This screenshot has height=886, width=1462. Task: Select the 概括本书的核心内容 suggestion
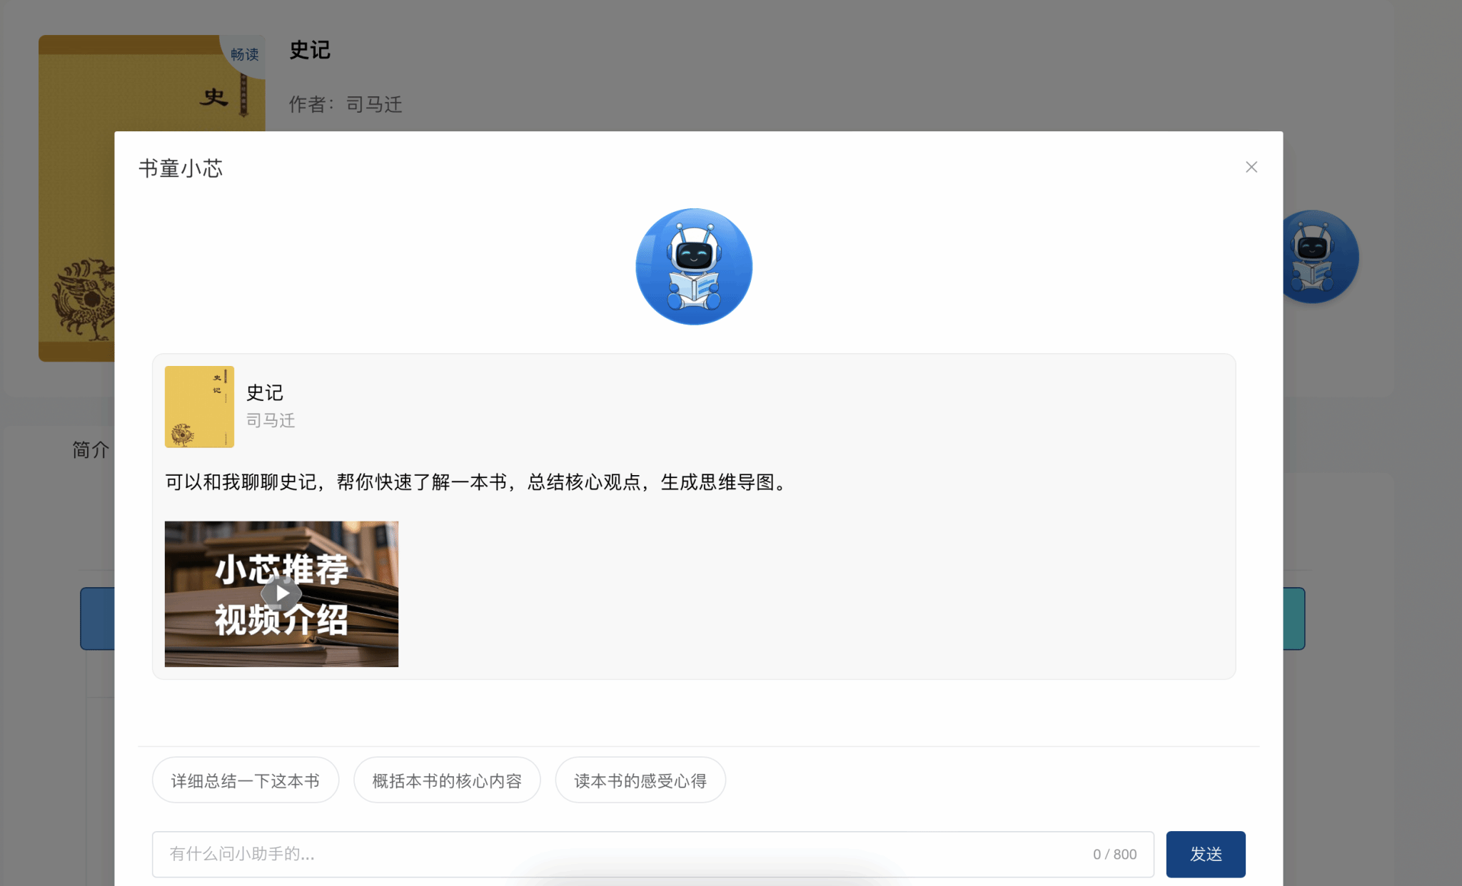(x=447, y=780)
